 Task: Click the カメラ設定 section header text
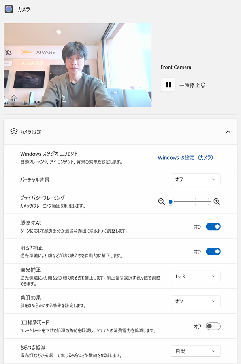point(31,132)
